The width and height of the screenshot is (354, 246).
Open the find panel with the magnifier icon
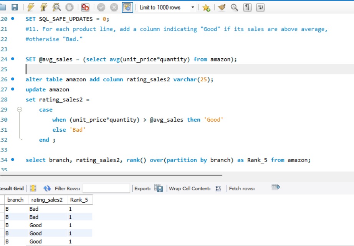pyautogui.click(x=234, y=7)
